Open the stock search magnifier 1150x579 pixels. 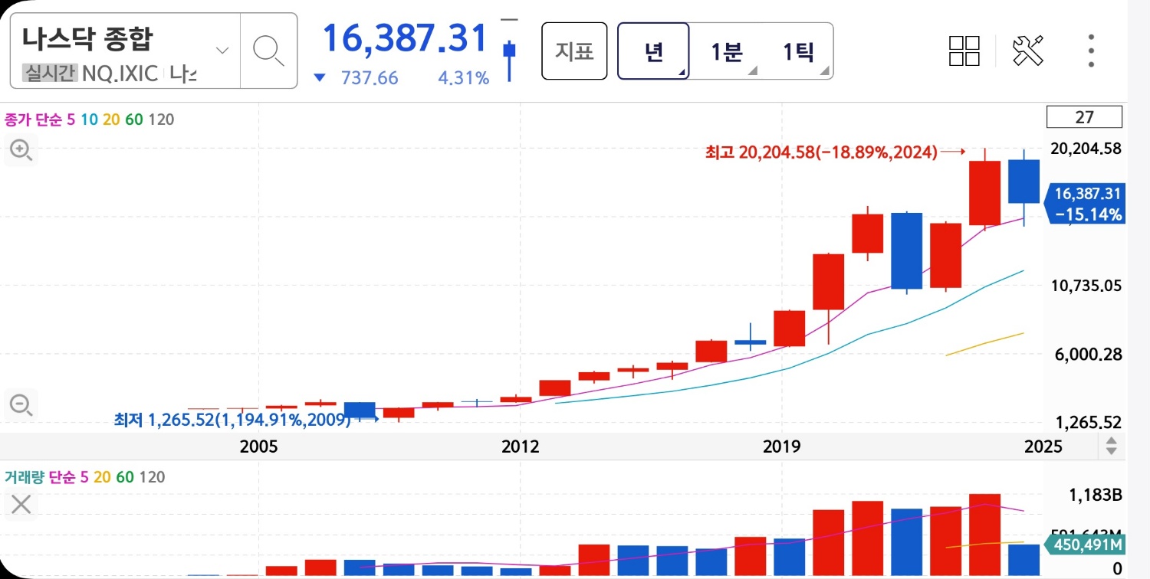point(268,51)
